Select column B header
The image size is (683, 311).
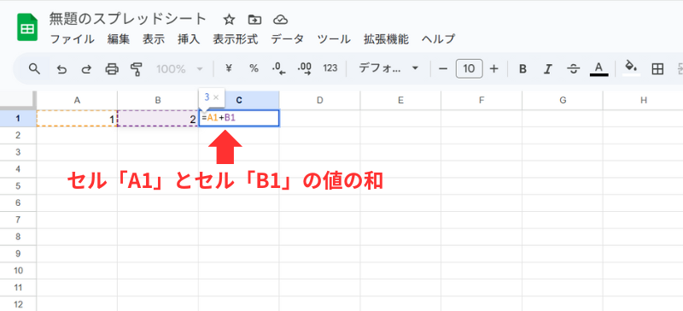pyautogui.click(x=158, y=100)
